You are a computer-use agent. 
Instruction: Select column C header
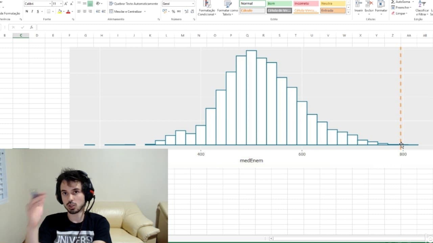pos(21,35)
